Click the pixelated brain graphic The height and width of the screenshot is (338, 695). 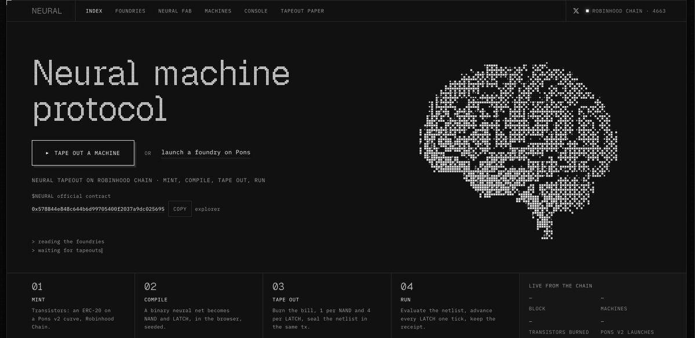(519, 151)
